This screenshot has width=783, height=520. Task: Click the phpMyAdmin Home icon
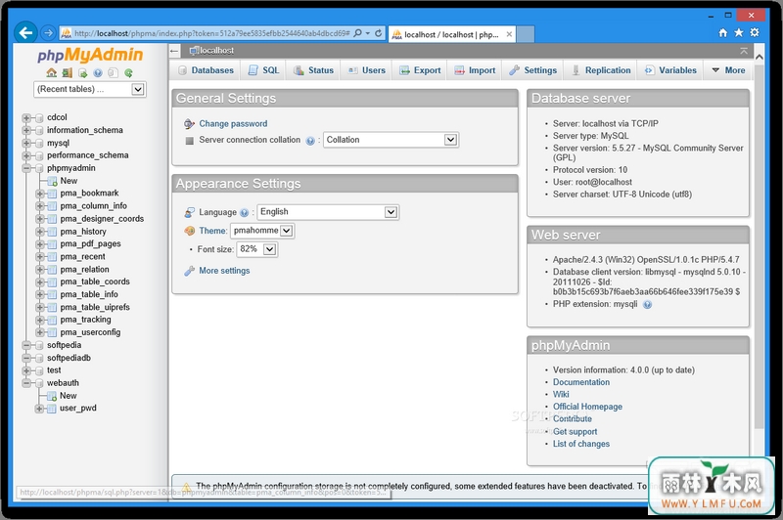pyautogui.click(x=51, y=72)
